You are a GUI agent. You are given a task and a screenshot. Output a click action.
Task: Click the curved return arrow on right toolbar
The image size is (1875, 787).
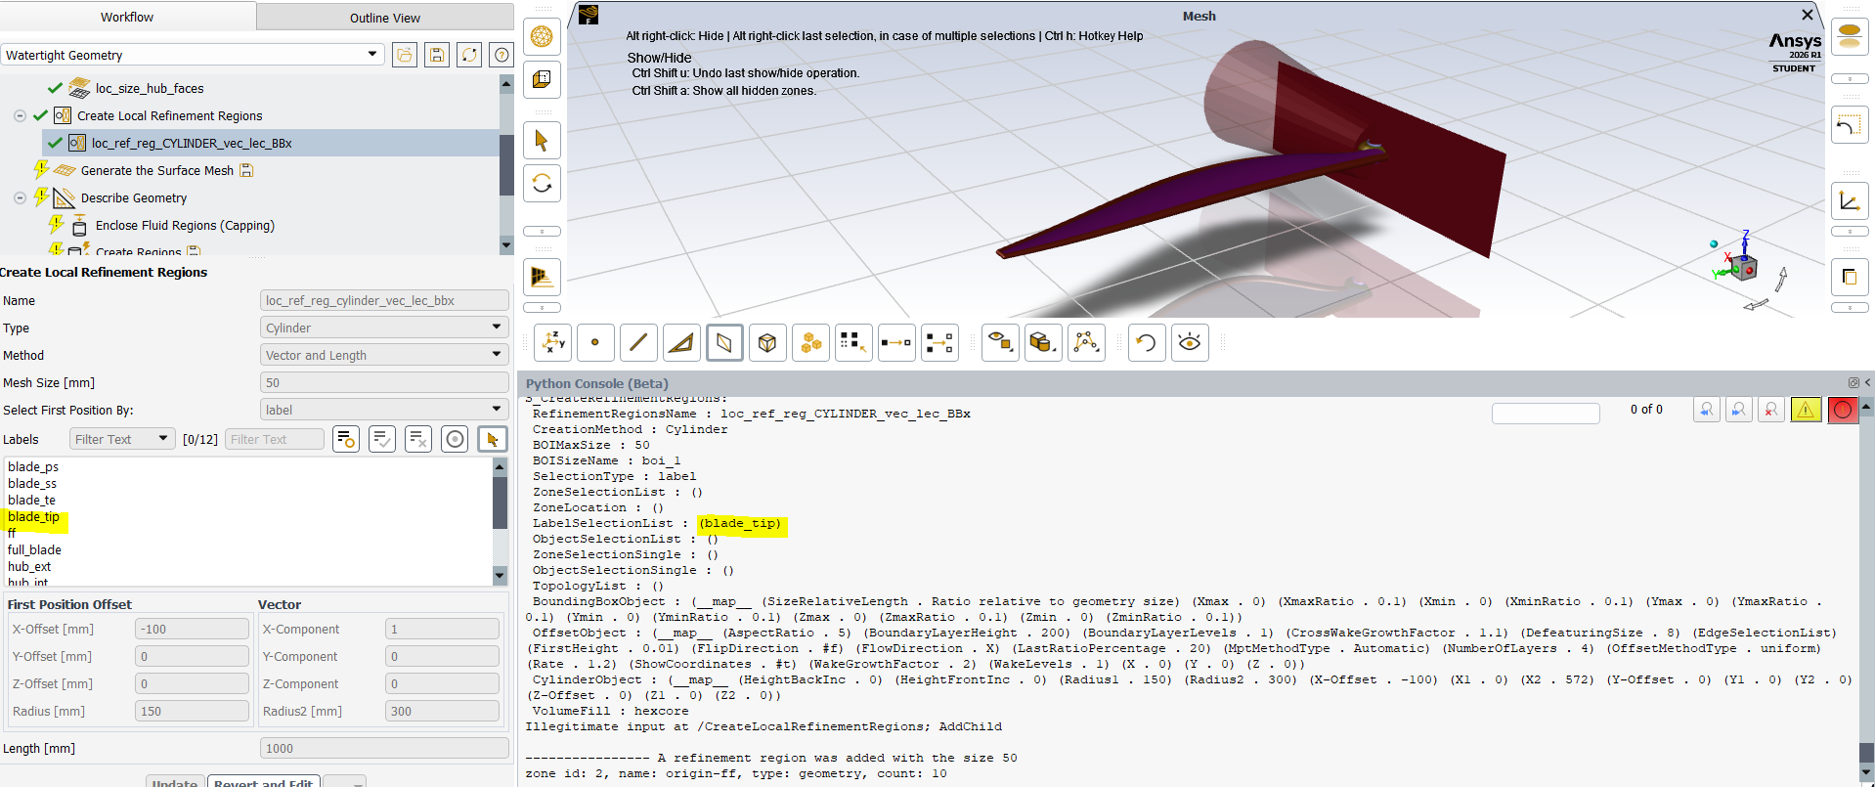point(1849,125)
